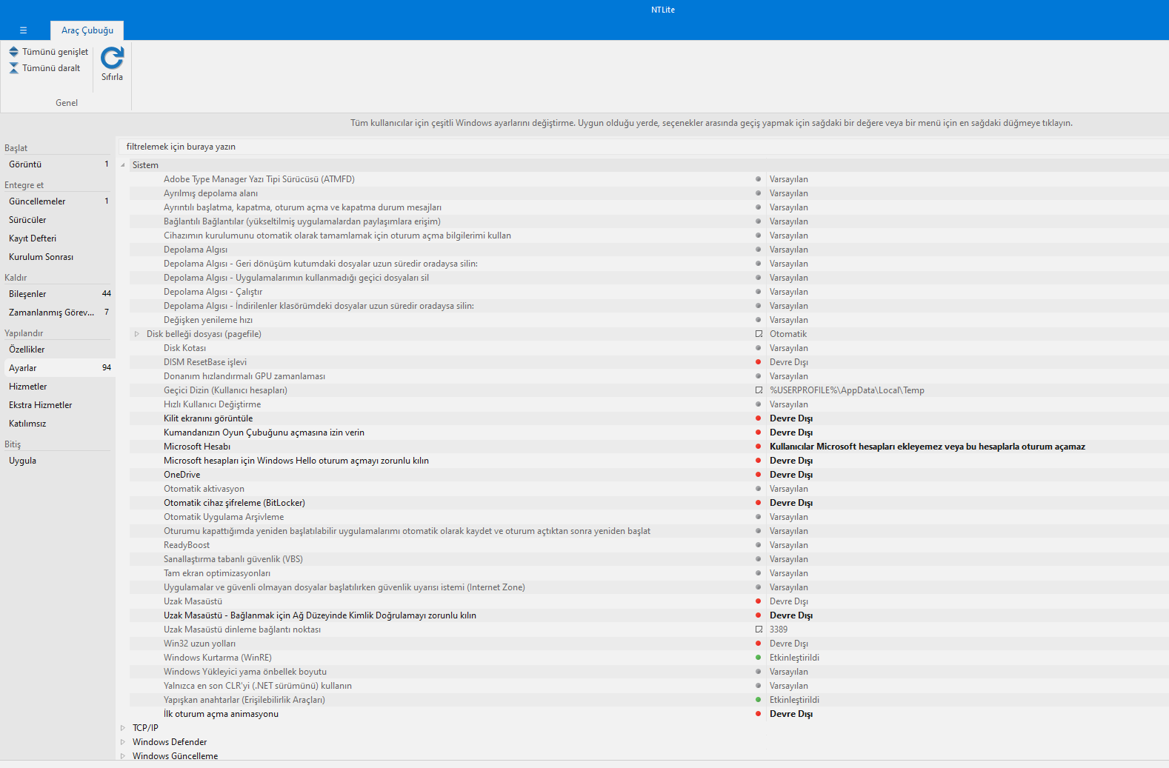The width and height of the screenshot is (1169, 768).
Task: Click the filter search field
Action: pos(643,147)
